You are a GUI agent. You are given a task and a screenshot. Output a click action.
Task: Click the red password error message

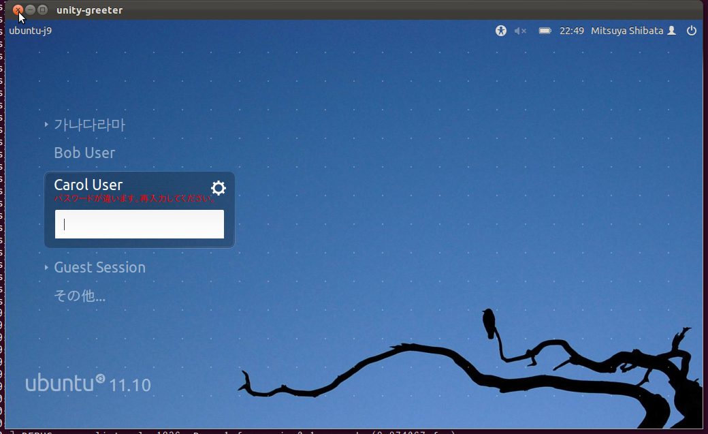(x=135, y=198)
